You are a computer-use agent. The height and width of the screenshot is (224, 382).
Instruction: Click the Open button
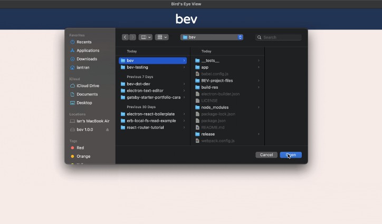(x=291, y=155)
